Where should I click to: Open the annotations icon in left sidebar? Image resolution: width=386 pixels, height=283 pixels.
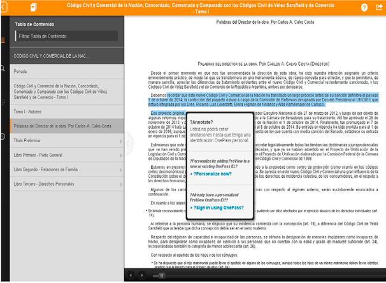[3, 102]
